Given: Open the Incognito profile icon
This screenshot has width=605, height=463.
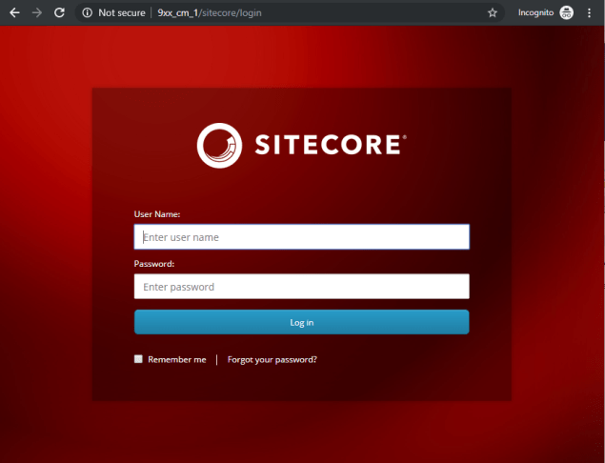Looking at the screenshot, I should (567, 12).
